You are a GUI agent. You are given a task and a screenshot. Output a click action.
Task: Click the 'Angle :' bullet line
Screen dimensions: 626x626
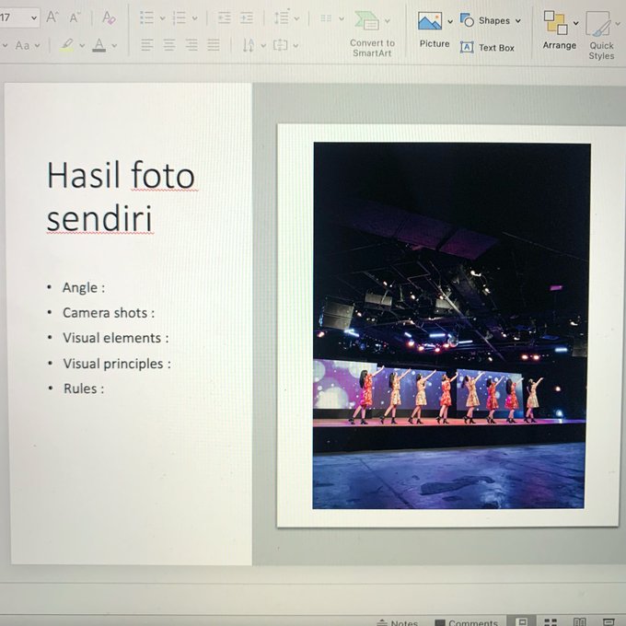pos(83,287)
